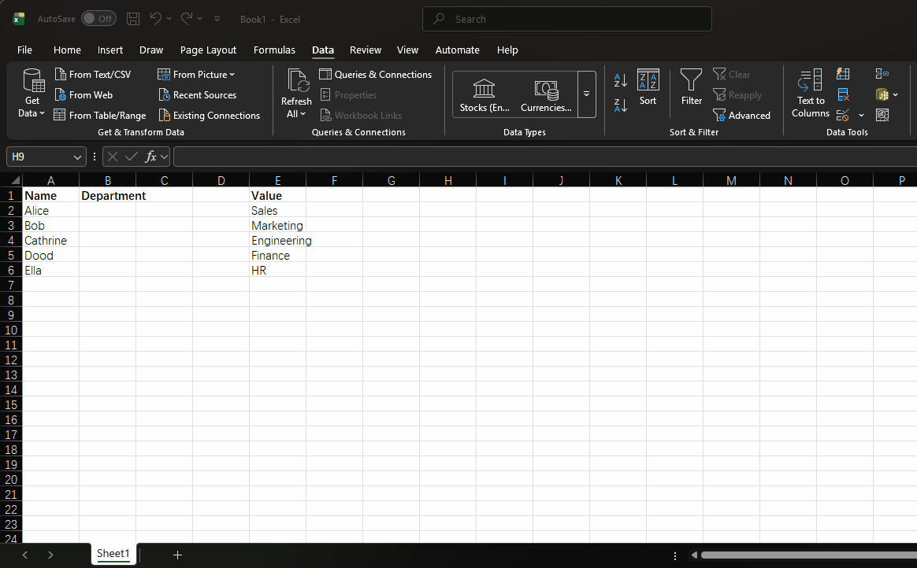This screenshot has width=917, height=568.
Task: Switch to the Formulas ribbon tab
Action: point(274,50)
